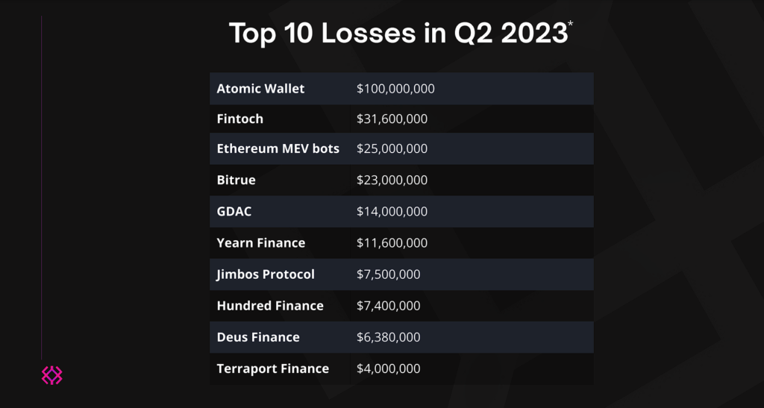
Task: Click the pink diamond logo icon
Action: [x=51, y=375]
